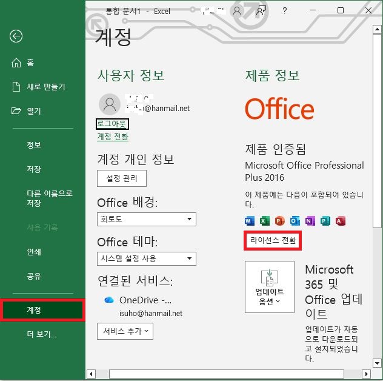Click the vertical scrollbar down arrow
The image size is (383, 381).
(377, 363)
